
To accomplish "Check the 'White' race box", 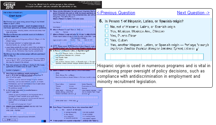I will (54, 73).
